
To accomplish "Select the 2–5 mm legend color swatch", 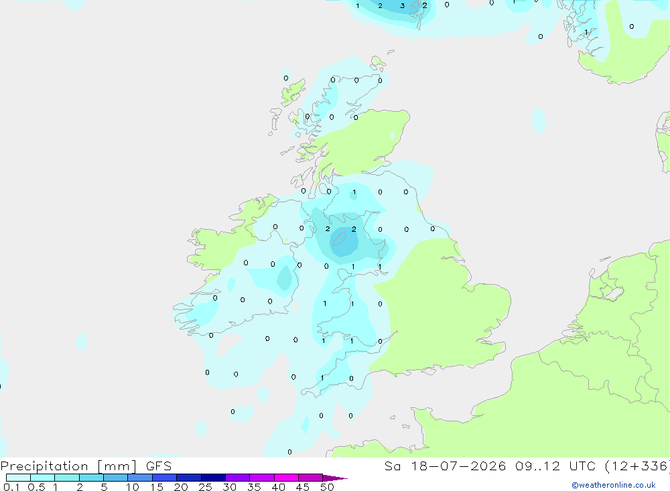I will pyautogui.click(x=91, y=478).
